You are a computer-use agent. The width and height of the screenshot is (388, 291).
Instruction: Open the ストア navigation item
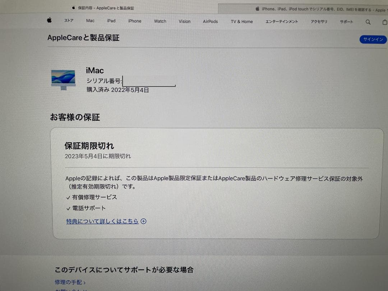pos(69,20)
